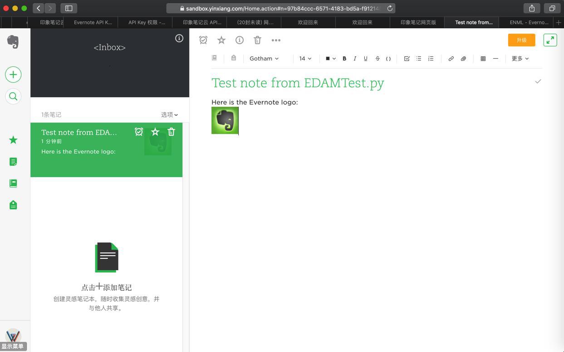Open the three-dot more actions menu
Screen dimensions: 564x352
[x=276, y=40]
